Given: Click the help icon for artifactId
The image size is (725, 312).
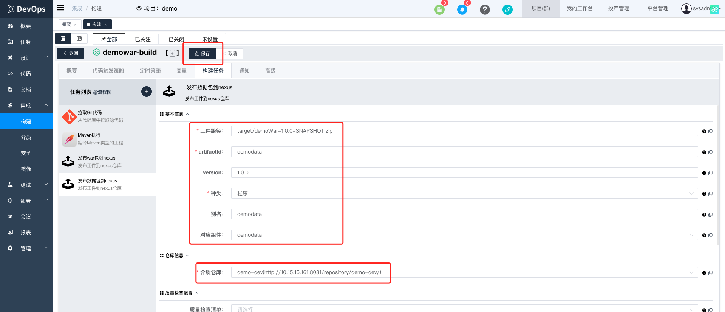Looking at the screenshot, I should [704, 152].
